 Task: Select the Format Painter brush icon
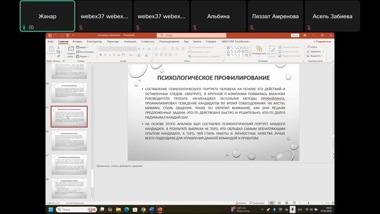click(x=58, y=56)
